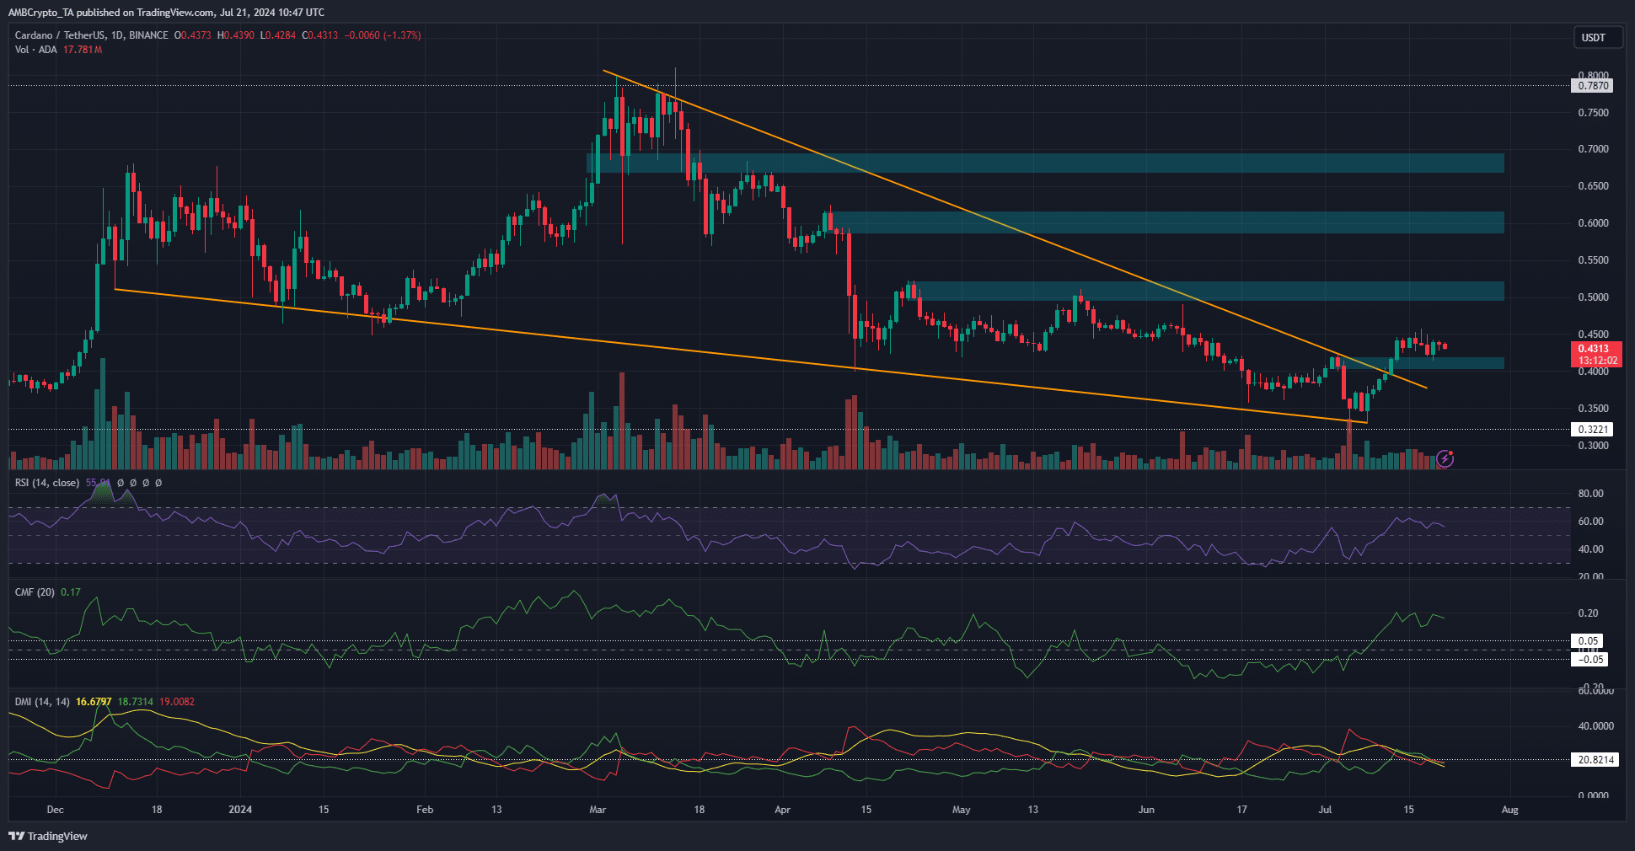Select the low price L0.4284 in legend
Image resolution: width=1635 pixels, height=851 pixels.
pyautogui.click(x=278, y=35)
